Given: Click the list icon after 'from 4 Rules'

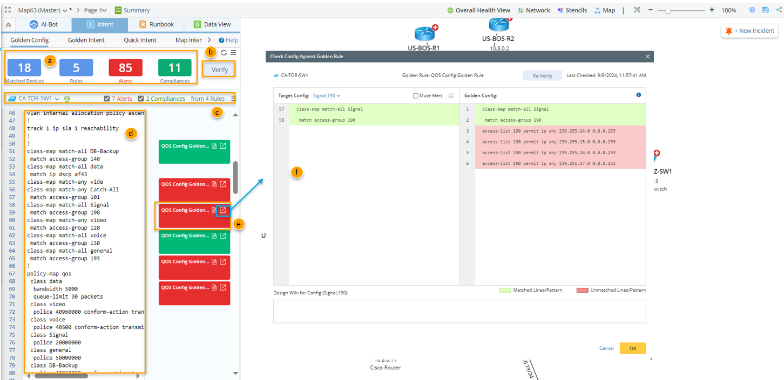Looking at the screenshot, I should (x=233, y=99).
